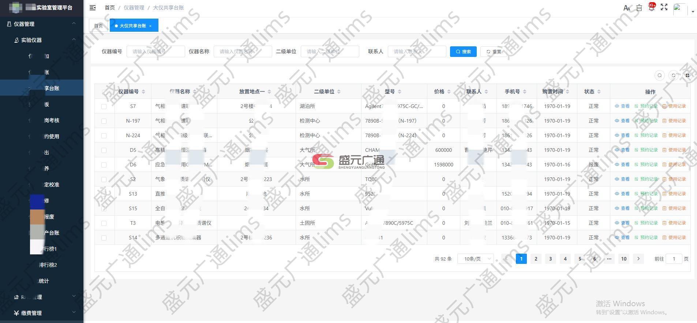Collapse the 实验仪器 submenu

[x=42, y=40]
